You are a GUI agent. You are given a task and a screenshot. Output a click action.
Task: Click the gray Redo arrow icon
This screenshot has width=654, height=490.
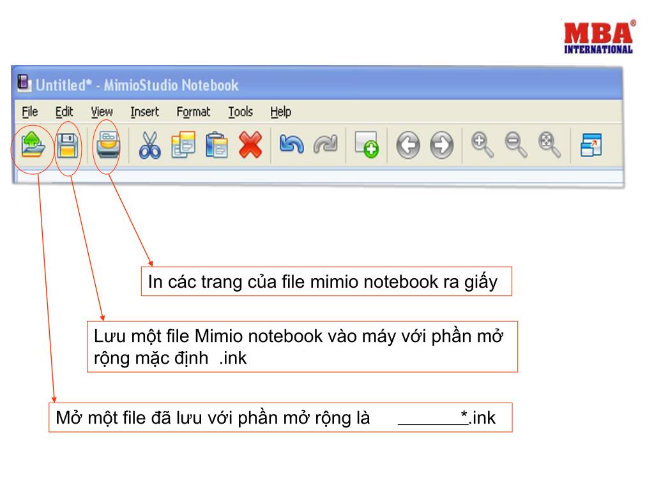pos(325,145)
